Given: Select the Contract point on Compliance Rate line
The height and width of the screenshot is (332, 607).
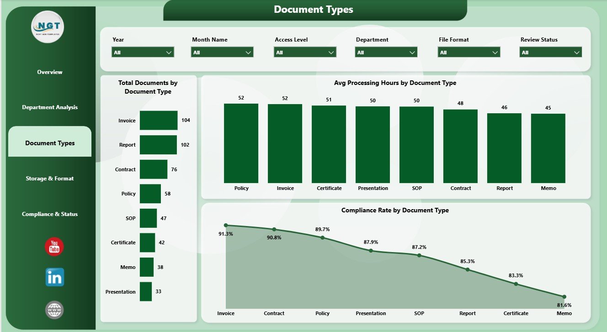Looking at the screenshot, I should [x=274, y=229].
